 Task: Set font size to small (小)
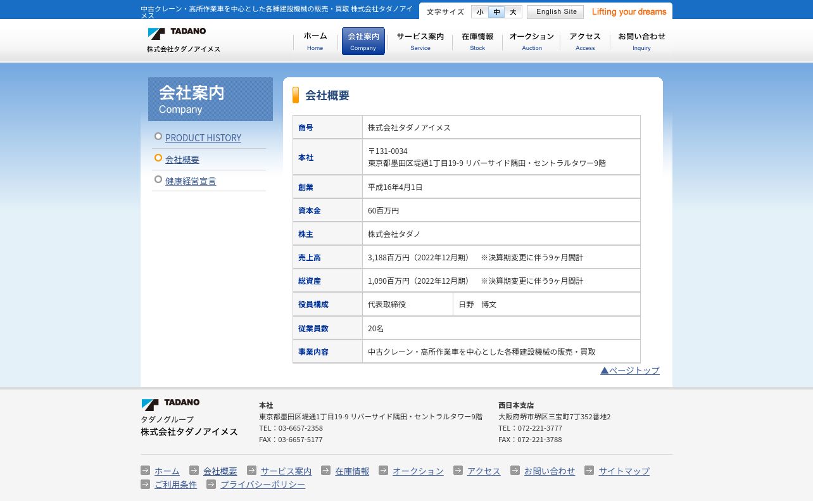(x=480, y=12)
